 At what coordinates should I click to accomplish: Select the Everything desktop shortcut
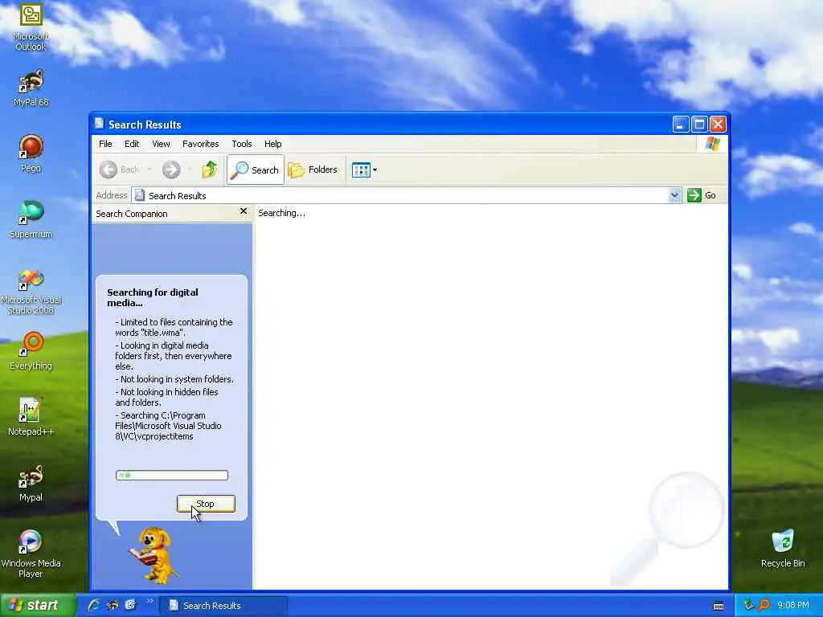point(31,351)
